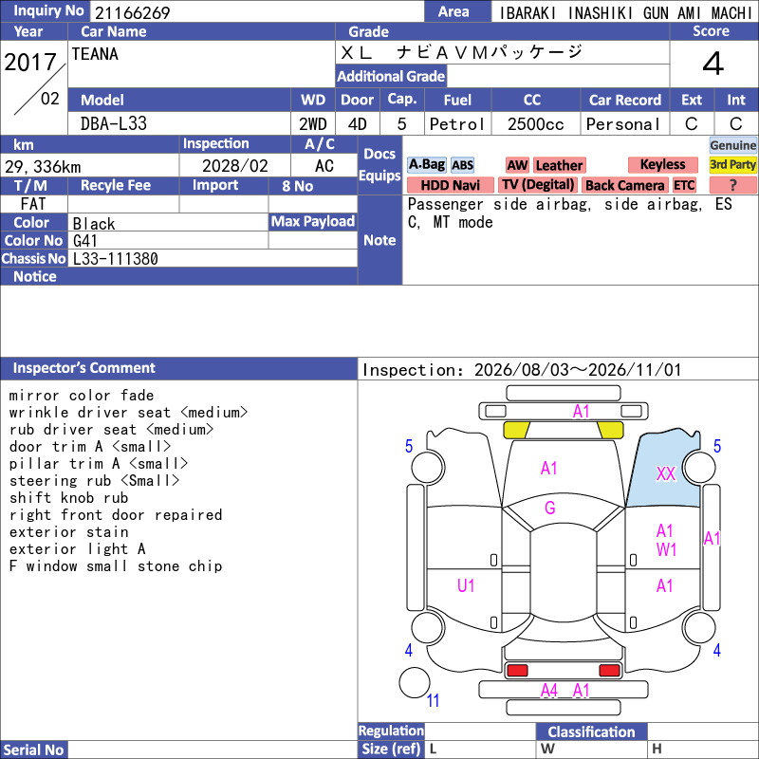
Task: Select the Classification header cell
Action: pyautogui.click(x=591, y=731)
